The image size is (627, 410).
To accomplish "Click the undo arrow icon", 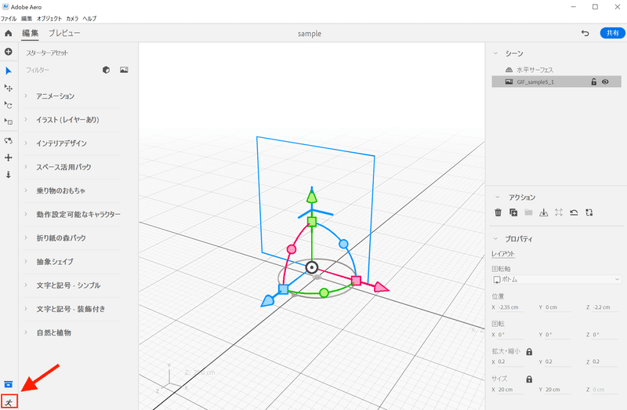I will (x=585, y=33).
